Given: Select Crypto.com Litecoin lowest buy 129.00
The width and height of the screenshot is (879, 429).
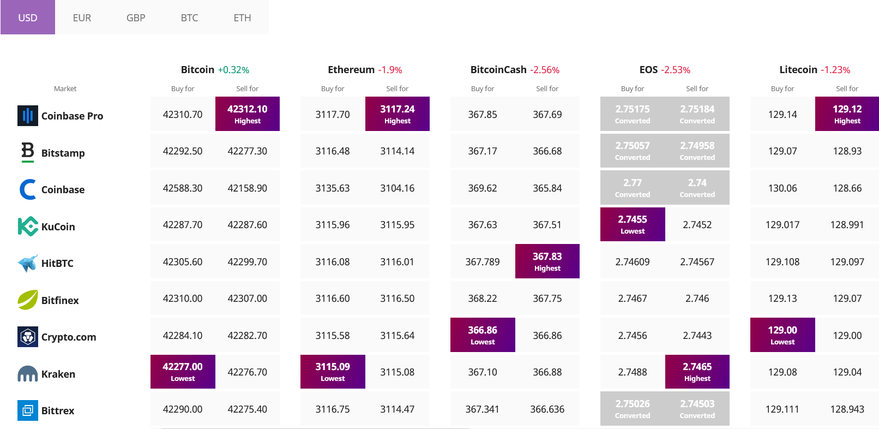Looking at the screenshot, I should tap(782, 335).
